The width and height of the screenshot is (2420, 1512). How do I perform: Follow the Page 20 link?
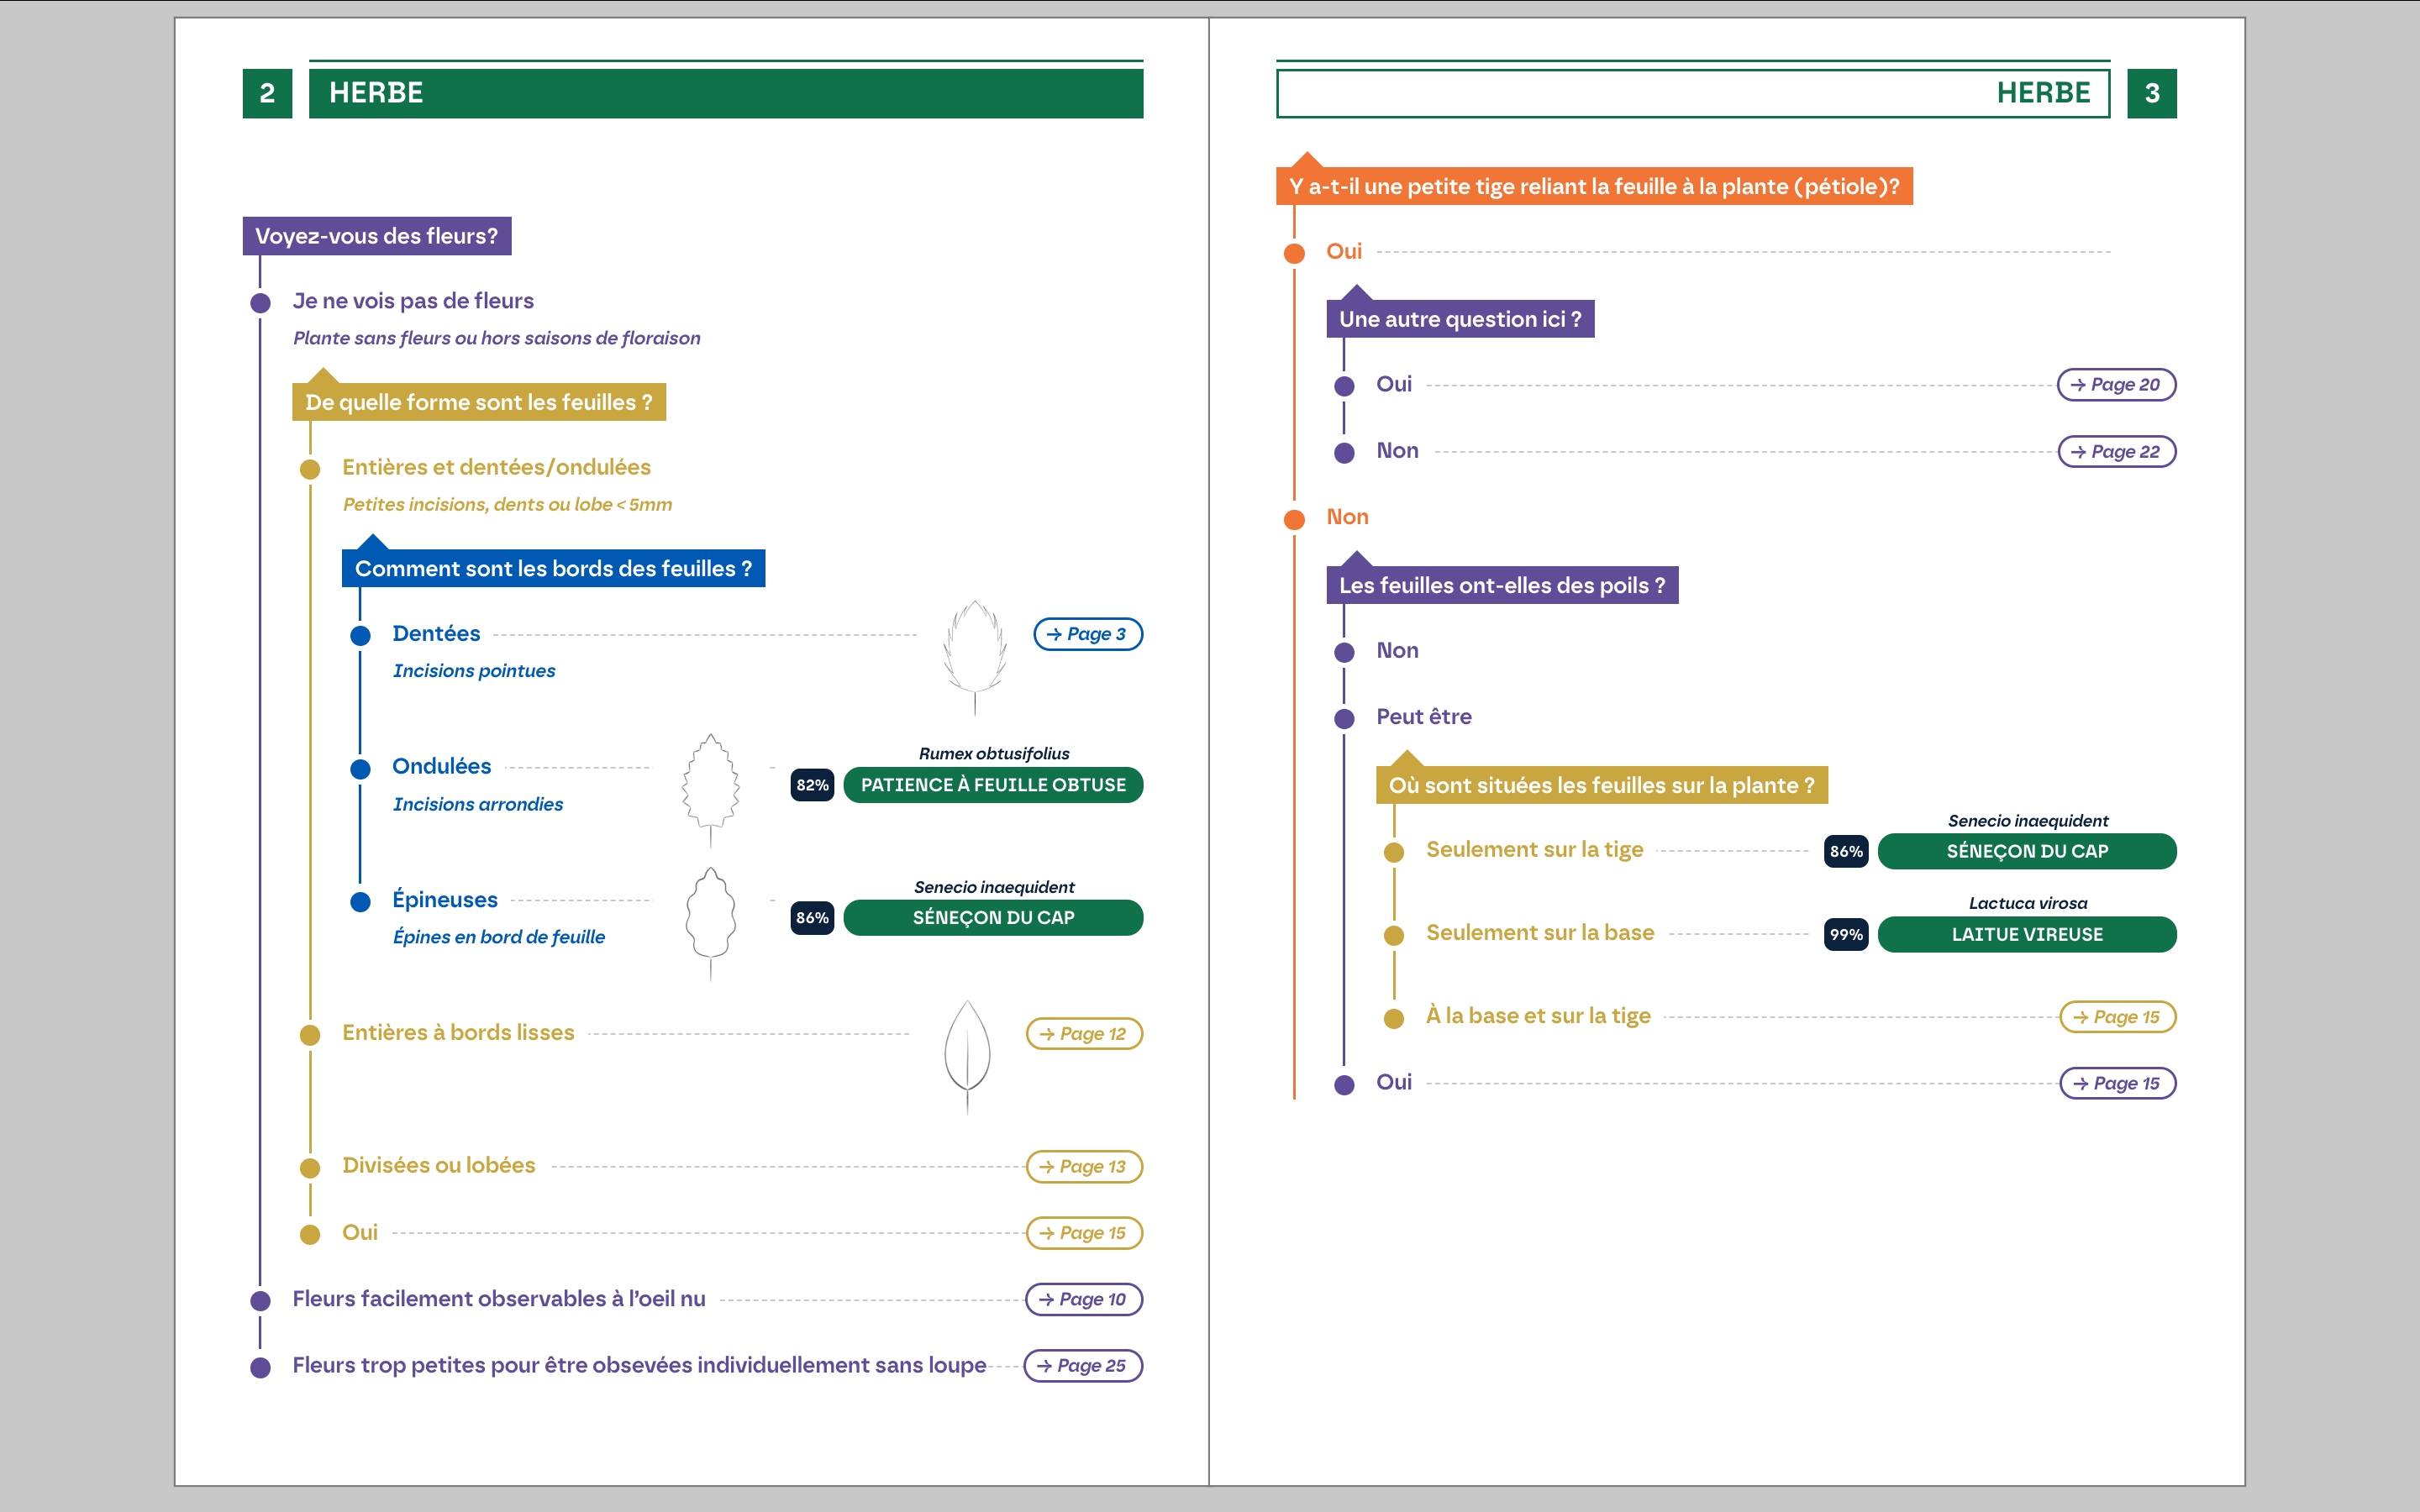click(x=2115, y=385)
